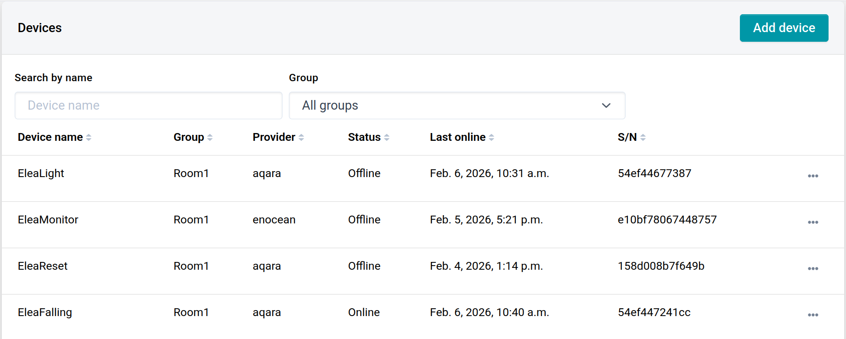Click the Online status of EleaFalling
Screen dimensions: 846x339
[364, 312]
